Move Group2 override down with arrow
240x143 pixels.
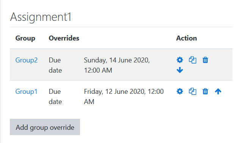180,70
